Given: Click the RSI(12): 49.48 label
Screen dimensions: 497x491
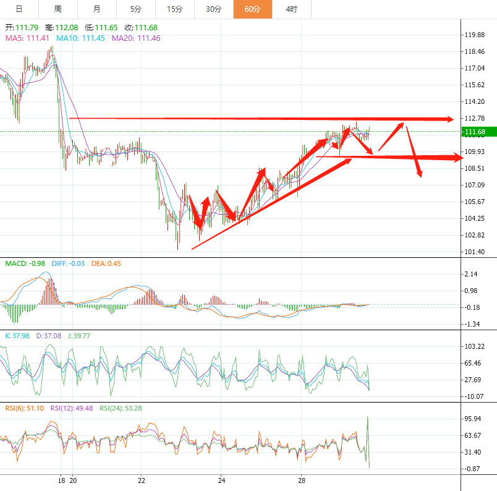Looking at the screenshot, I should click(72, 408).
